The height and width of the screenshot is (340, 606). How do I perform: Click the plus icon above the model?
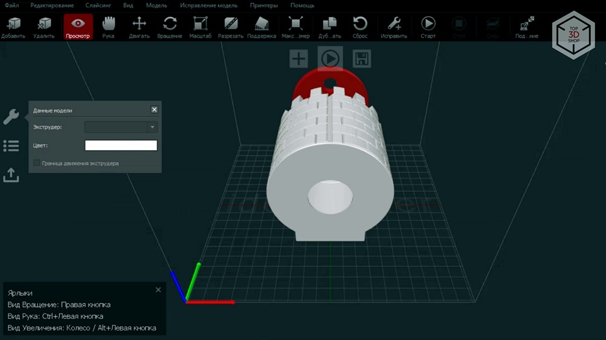pyautogui.click(x=299, y=59)
